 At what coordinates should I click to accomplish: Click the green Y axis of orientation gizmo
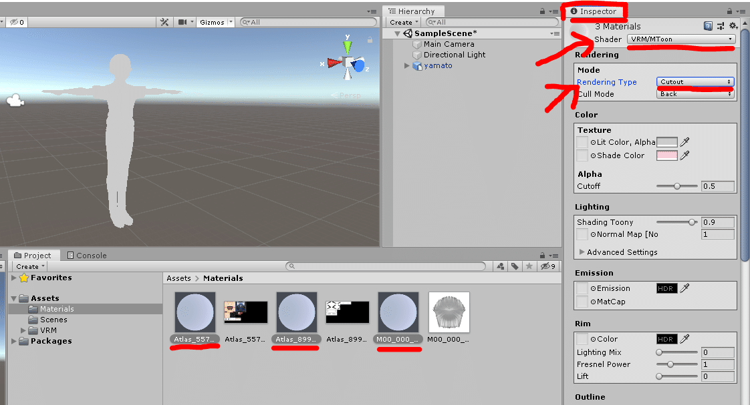348,46
